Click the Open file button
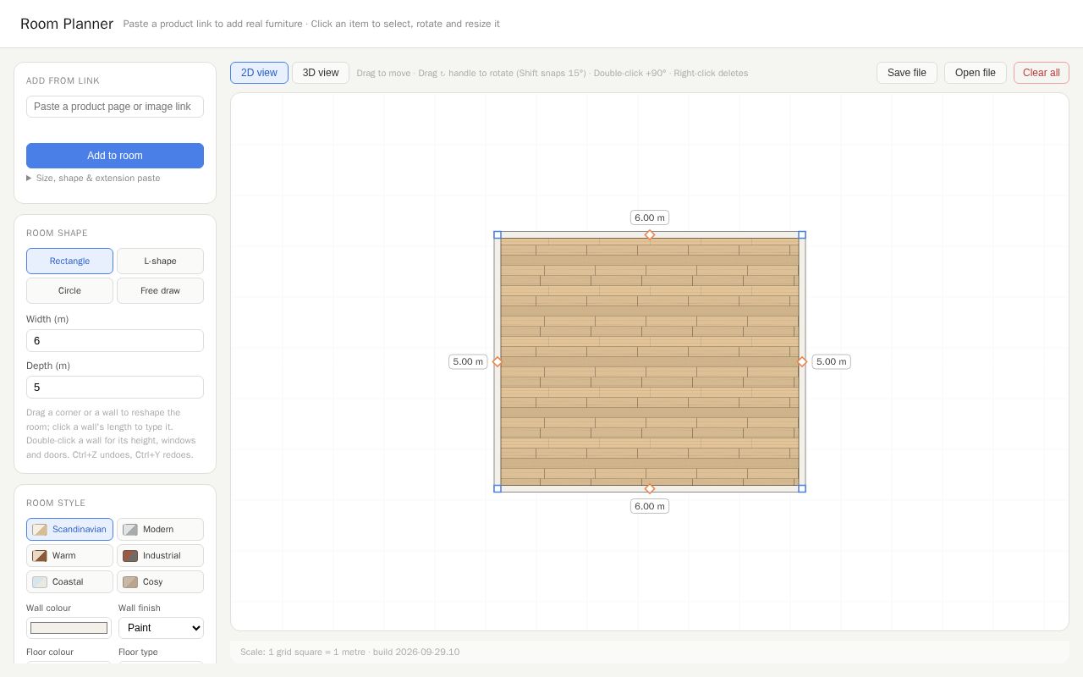Image resolution: width=1083 pixels, height=677 pixels. [976, 73]
